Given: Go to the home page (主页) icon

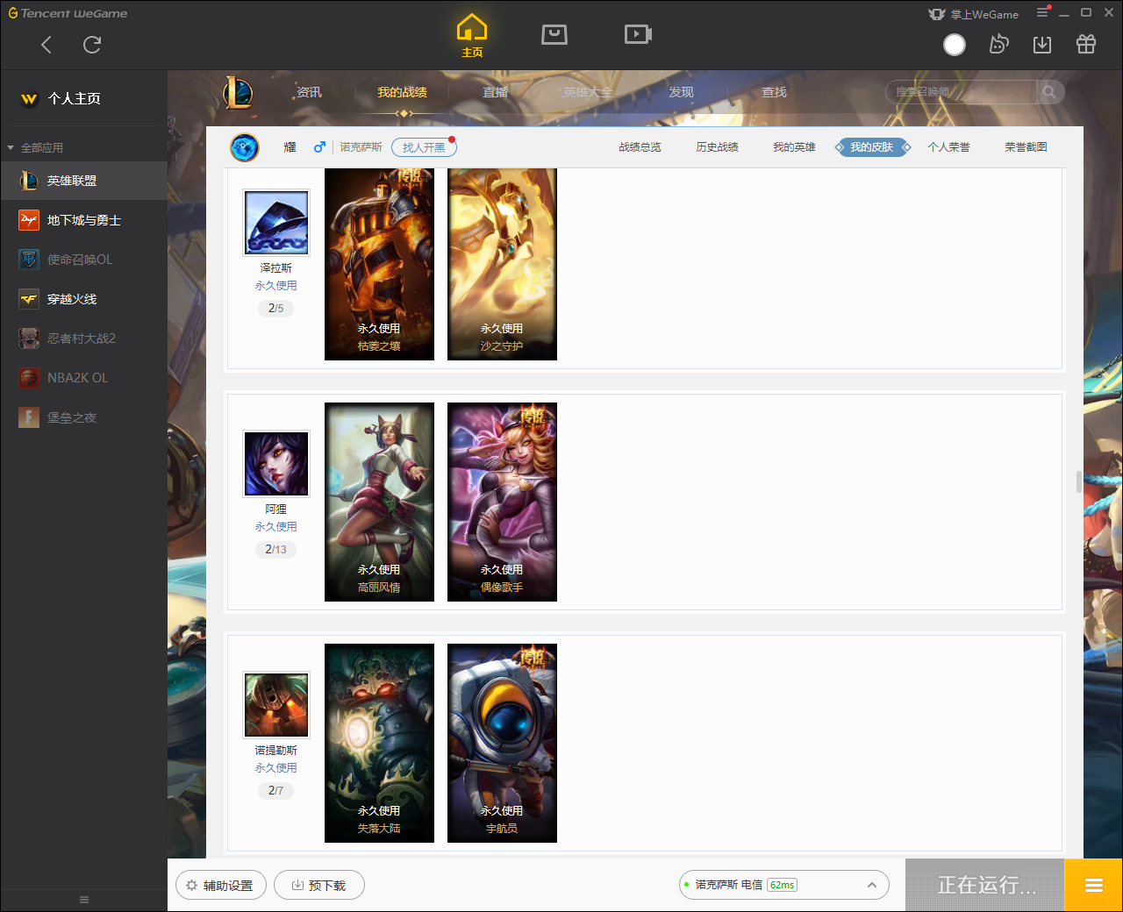Looking at the screenshot, I should pyautogui.click(x=472, y=35).
